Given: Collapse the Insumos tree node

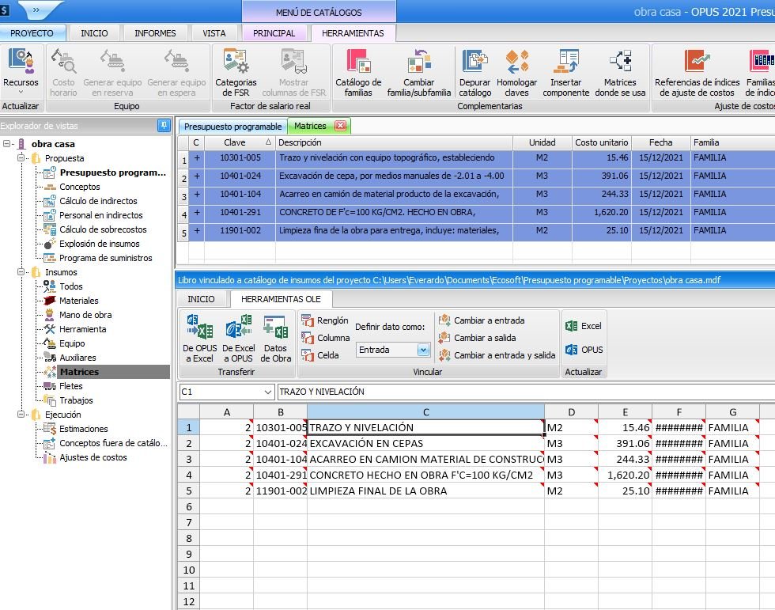Looking at the screenshot, I should (x=21, y=272).
